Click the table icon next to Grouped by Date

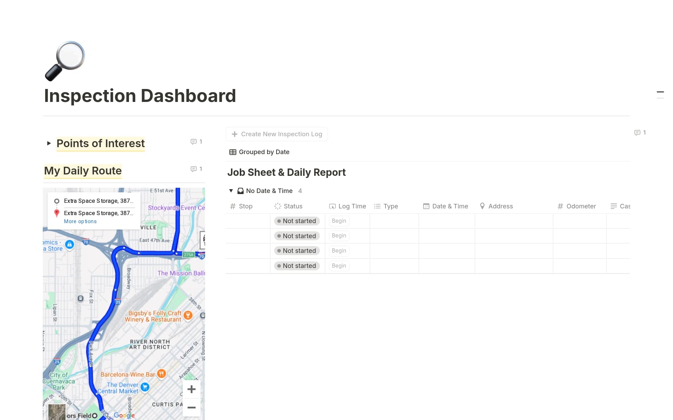pos(233,152)
